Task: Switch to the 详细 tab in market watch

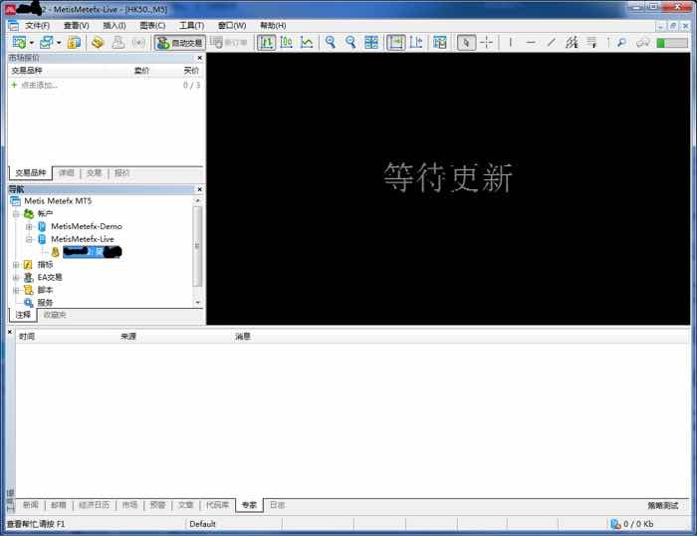Action: [x=67, y=172]
